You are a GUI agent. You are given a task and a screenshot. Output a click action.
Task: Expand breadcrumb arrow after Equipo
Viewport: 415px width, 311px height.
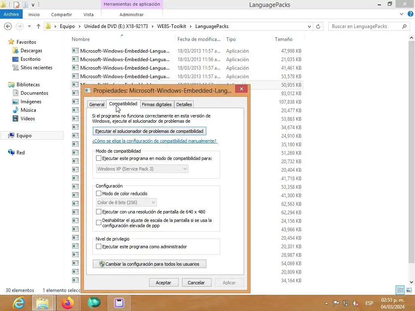tap(79, 26)
